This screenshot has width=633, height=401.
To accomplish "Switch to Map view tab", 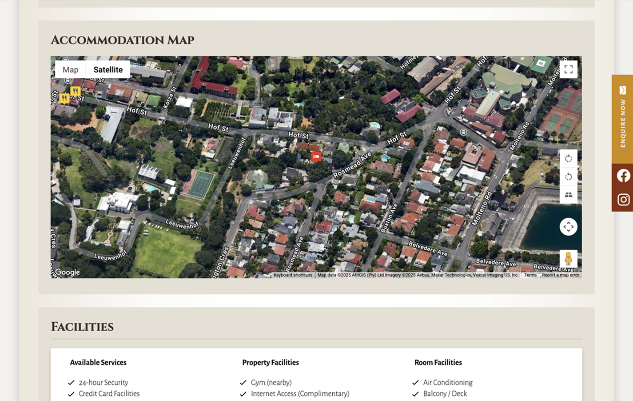I will pos(70,70).
